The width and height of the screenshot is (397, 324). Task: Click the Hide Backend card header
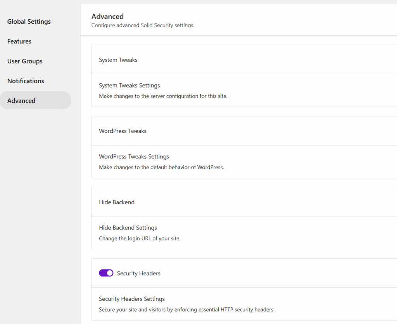click(x=117, y=202)
